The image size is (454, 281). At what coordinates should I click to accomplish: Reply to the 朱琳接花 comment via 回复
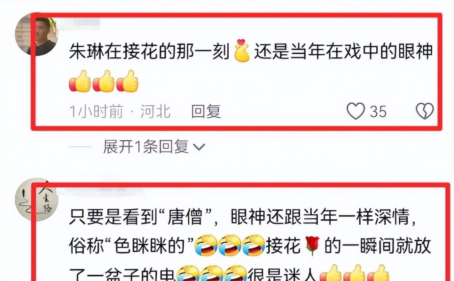pos(206,112)
